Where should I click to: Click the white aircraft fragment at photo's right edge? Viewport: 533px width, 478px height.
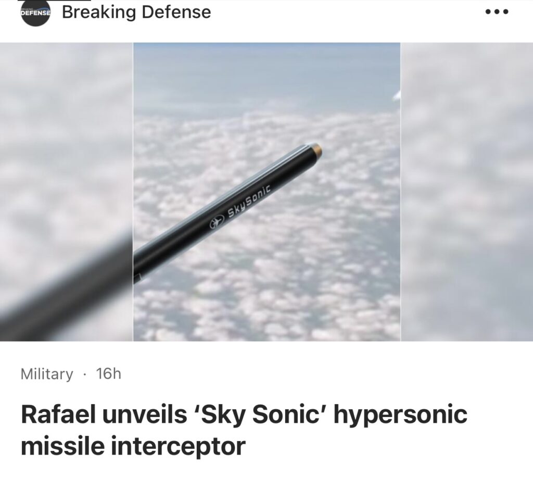pos(397,95)
